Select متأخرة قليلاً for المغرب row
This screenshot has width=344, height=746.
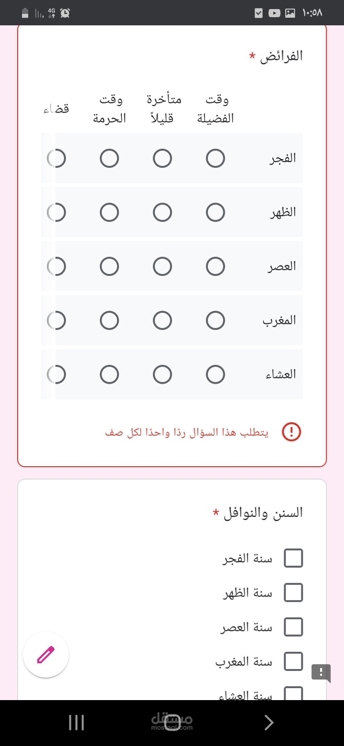[162, 320]
